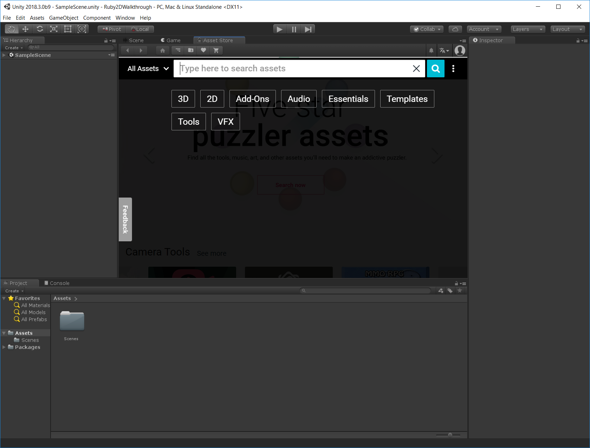Open the user profile avatar
Viewport: 590px width, 448px height.
(x=460, y=51)
